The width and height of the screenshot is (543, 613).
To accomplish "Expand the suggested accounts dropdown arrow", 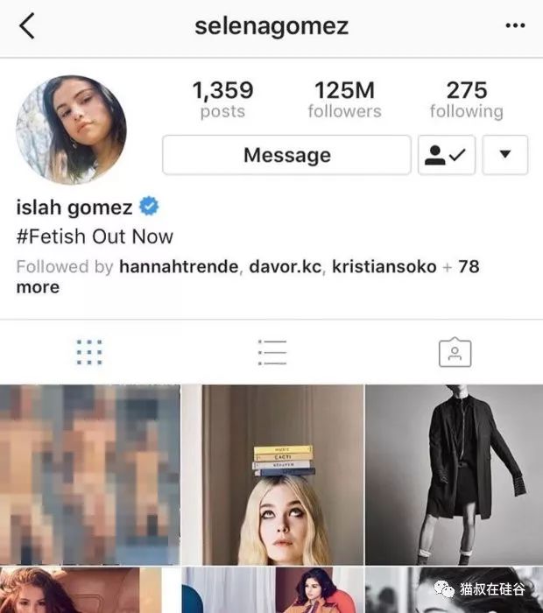I will pos(504,155).
